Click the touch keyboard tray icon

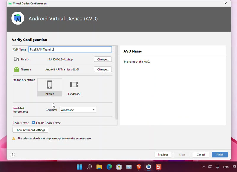[210, 167]
